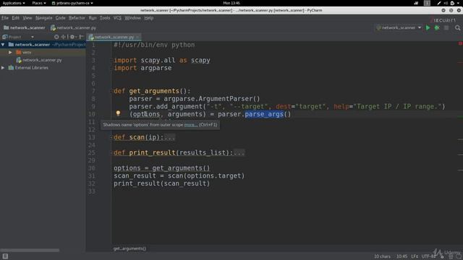Select network_scanner.py in the project tree

pyautogui.click(x=42, y=60)
